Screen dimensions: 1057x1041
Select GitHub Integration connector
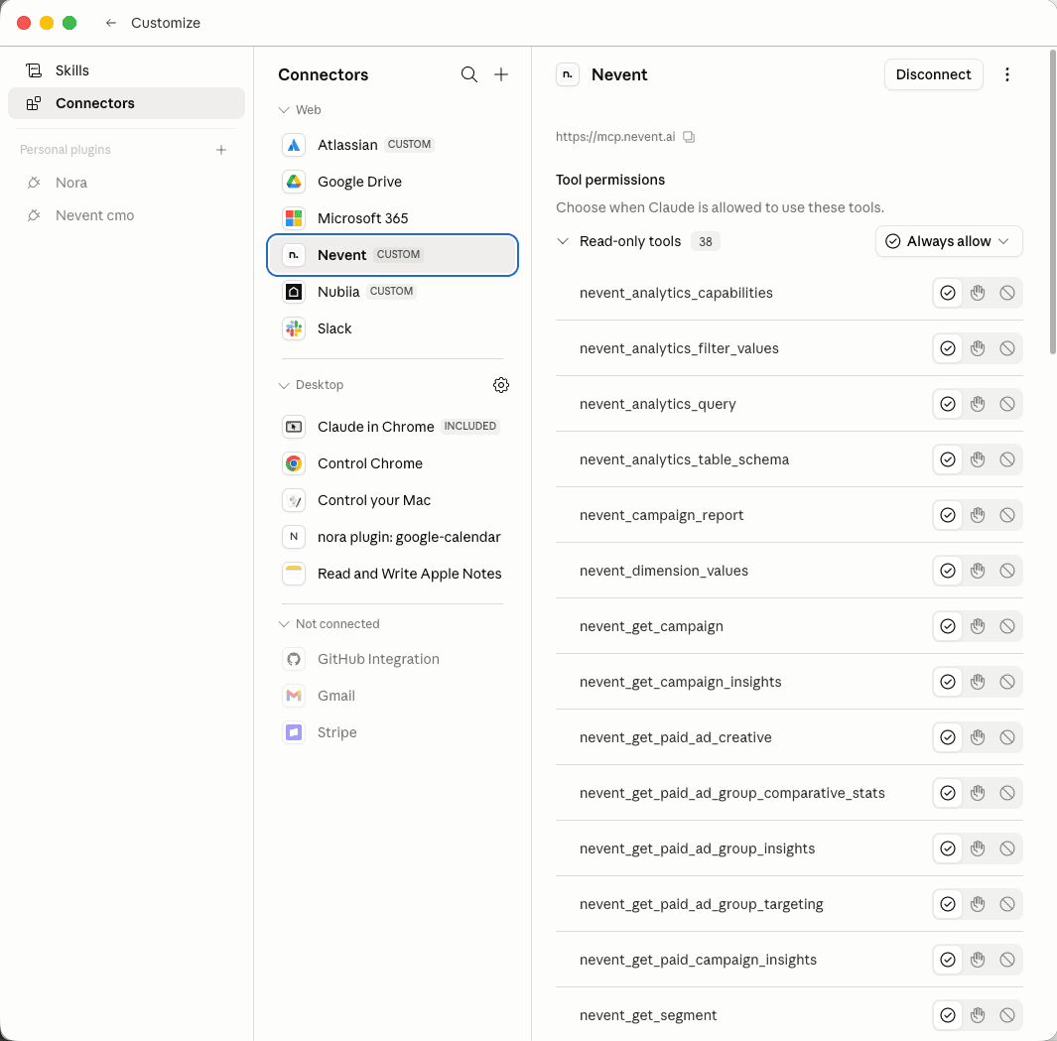point(392,659)
